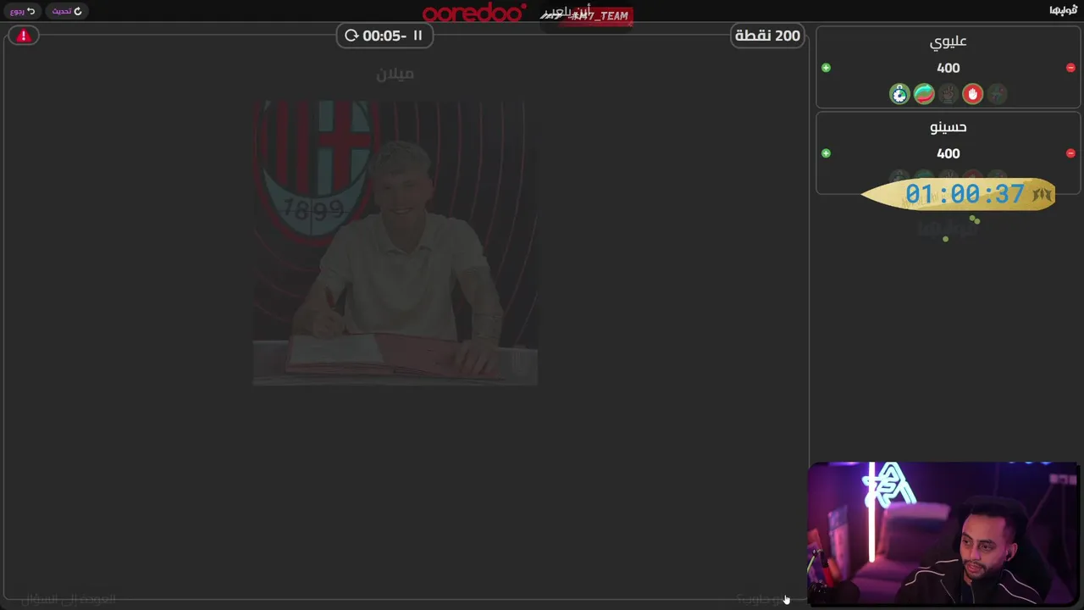1084x610 pixels.
Task: Click the تحديث refresh button
Action: tap(67, 11)
